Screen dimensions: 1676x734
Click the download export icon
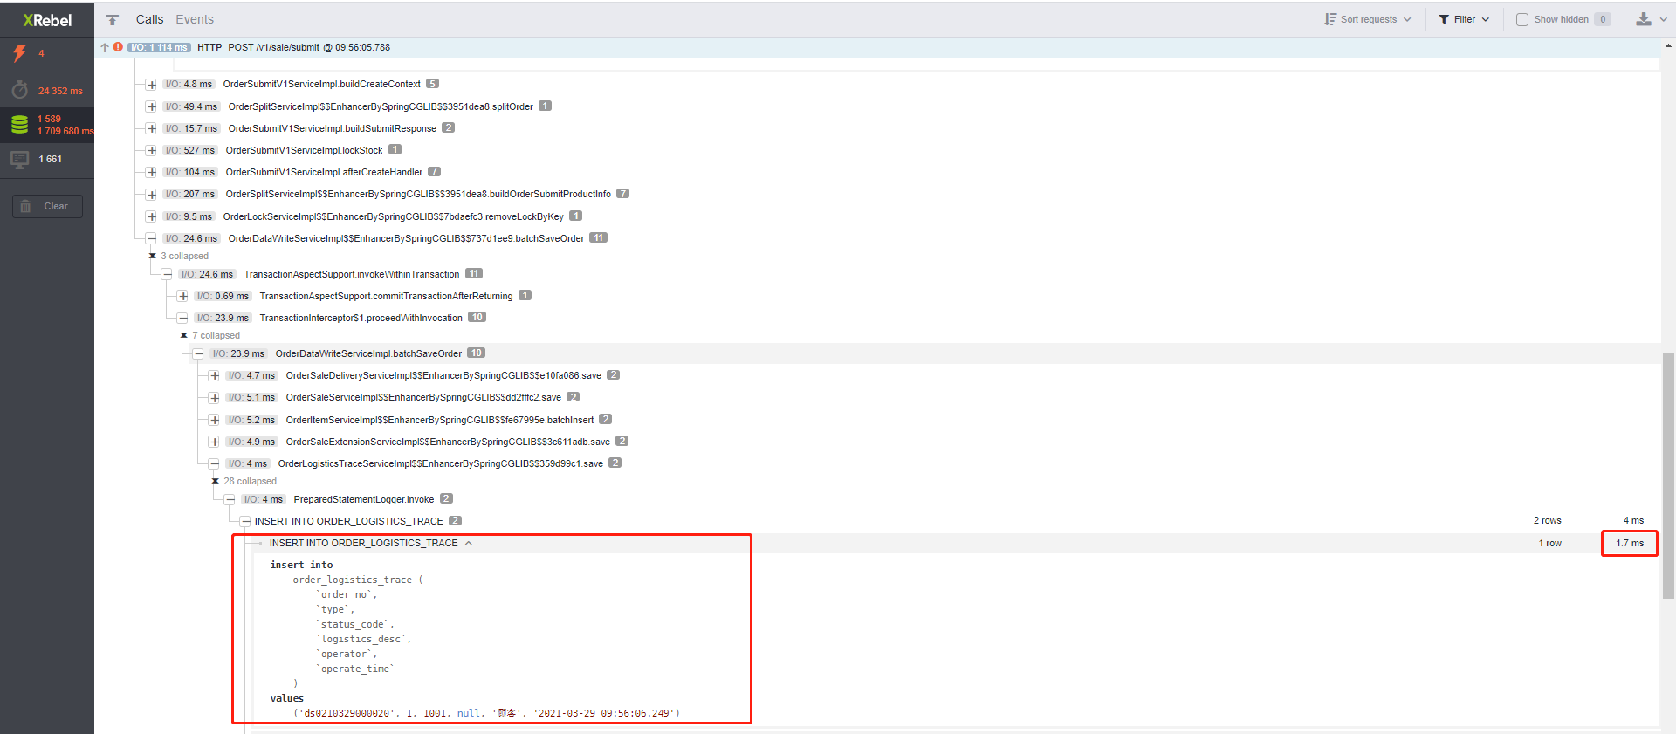coord(1644,19)
